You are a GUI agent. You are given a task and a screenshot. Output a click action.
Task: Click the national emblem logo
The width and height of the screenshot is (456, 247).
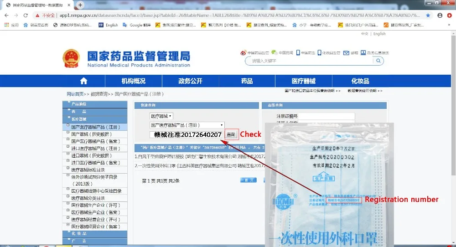[x=71, y=58]
